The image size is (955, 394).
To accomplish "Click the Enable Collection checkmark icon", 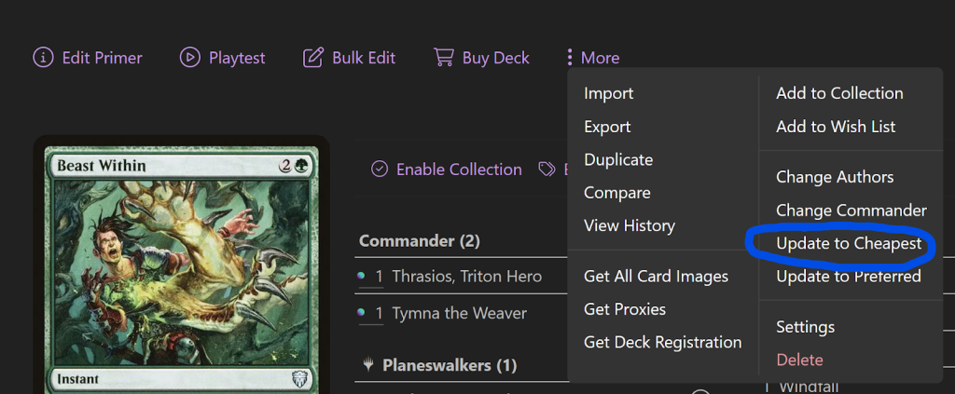I will [x=380, y=170].
